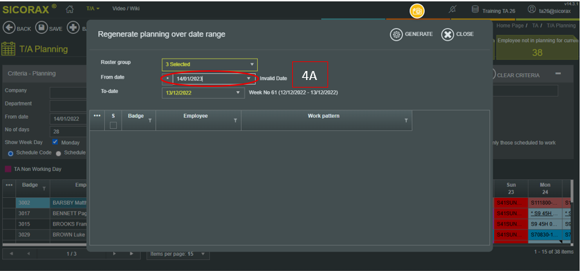
Task: Click the database icon beside Training TA 26
Action: pyautogui.click(x=475, y=9)
